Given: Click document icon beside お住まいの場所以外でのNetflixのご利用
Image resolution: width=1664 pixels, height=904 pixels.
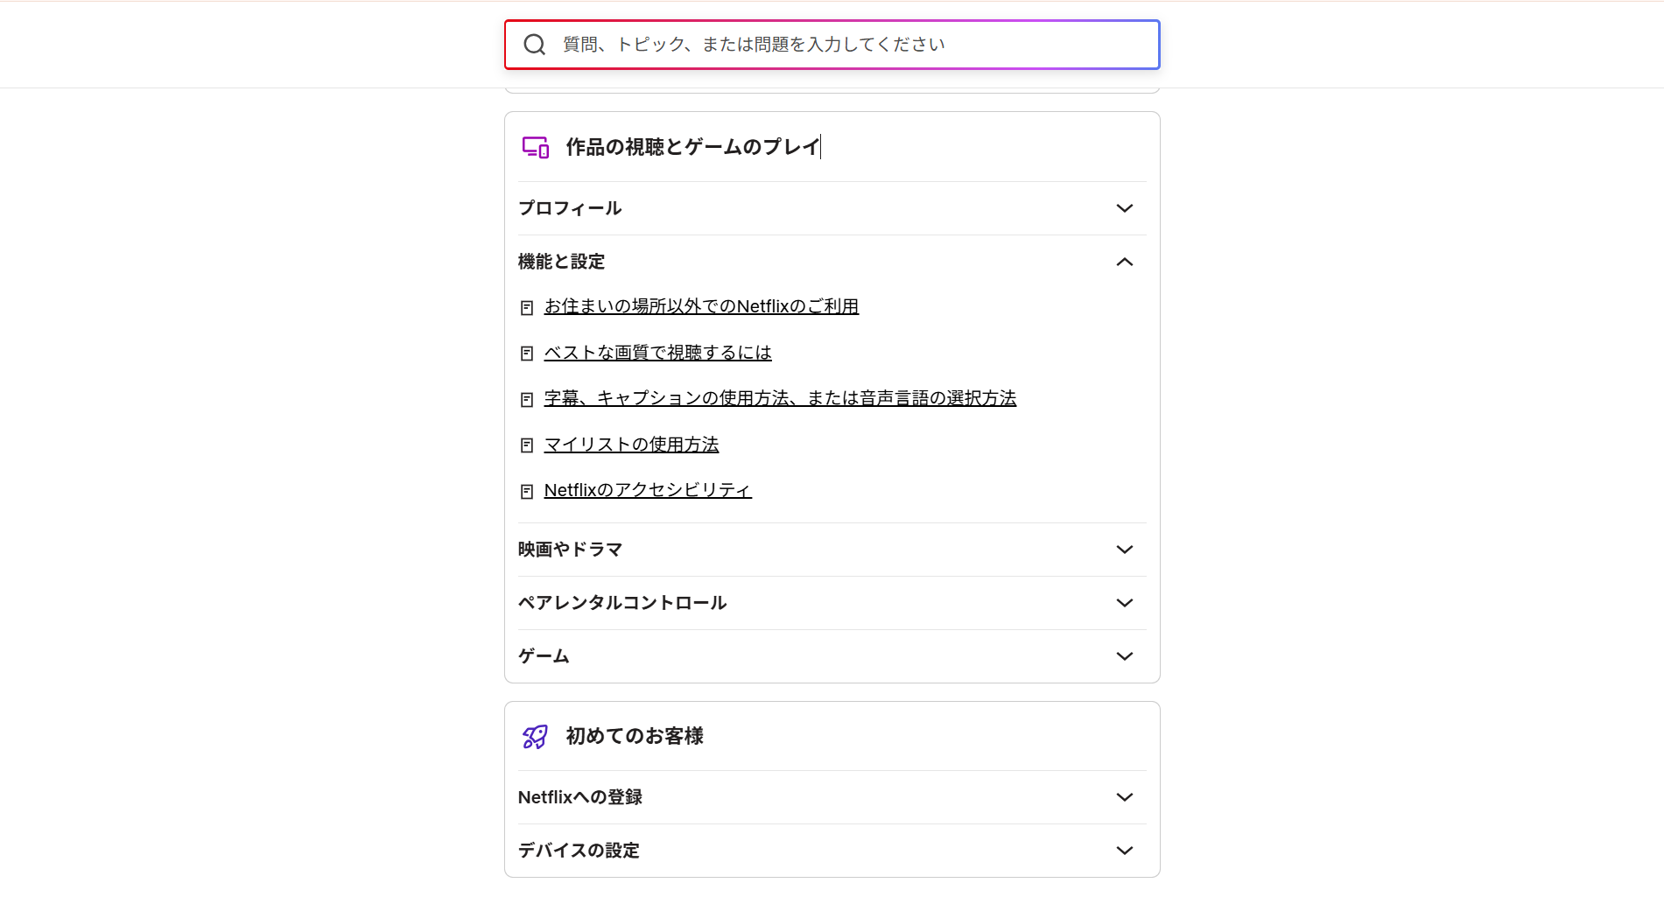Looking at the screenshot, I should 527,308.
